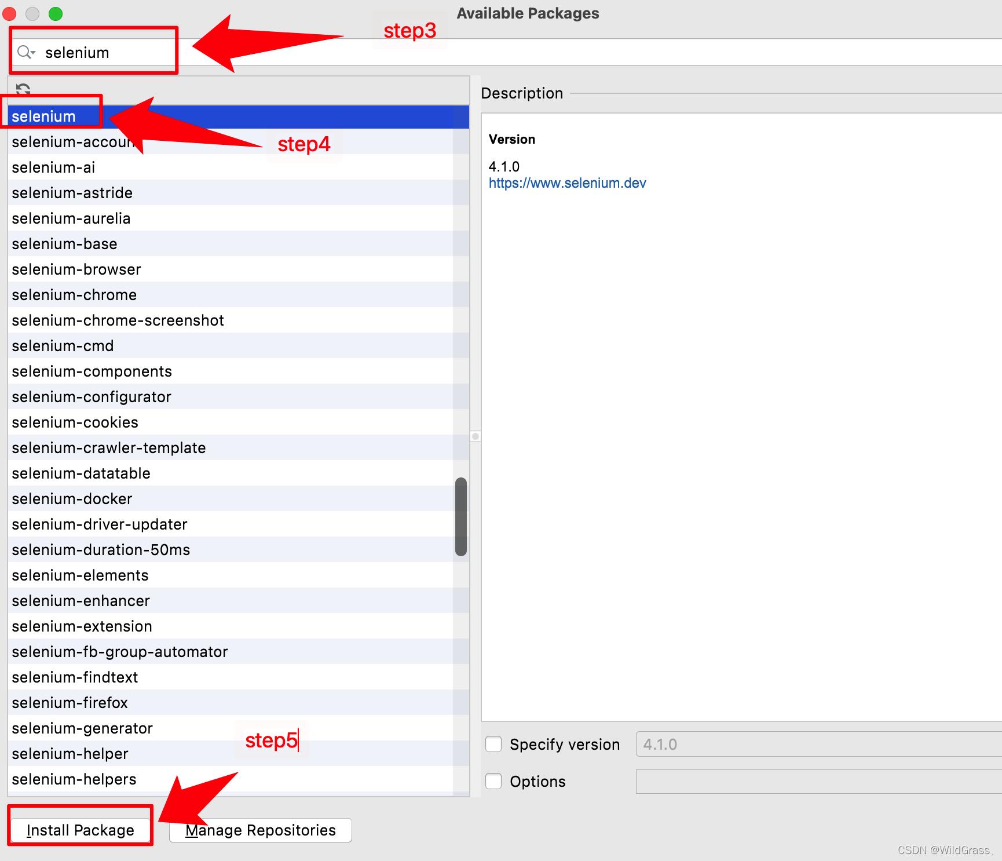The image size is (1002, 861).
Task: Click the Install Package button
Action: coord(81,830)
